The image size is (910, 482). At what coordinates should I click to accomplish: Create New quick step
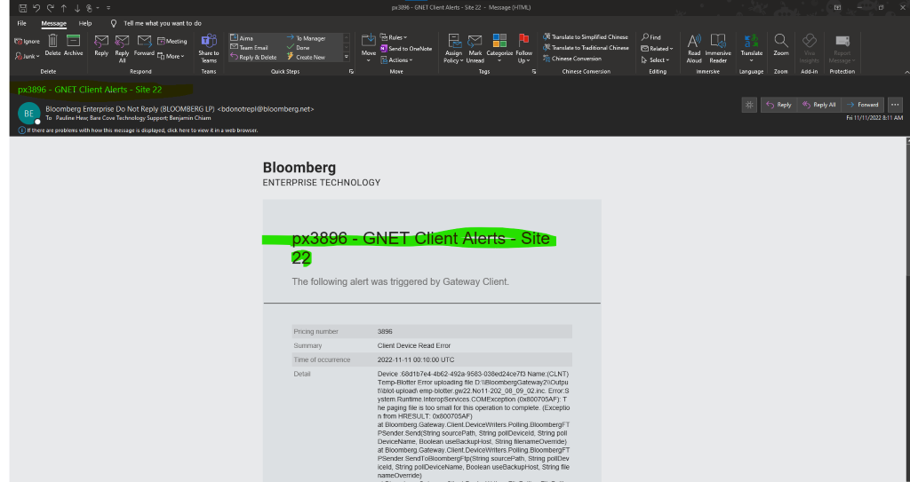tap(306, 58)
